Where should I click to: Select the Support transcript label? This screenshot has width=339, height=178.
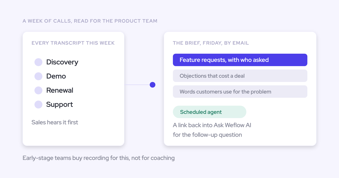pos(60,105)
